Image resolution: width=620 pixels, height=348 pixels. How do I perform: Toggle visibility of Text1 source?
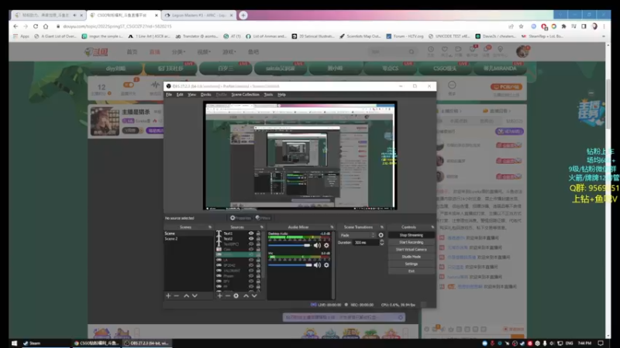[250, 234]
